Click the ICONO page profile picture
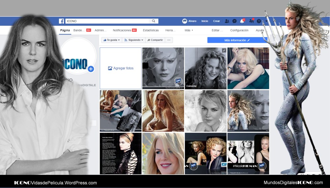 pos(78,56)
